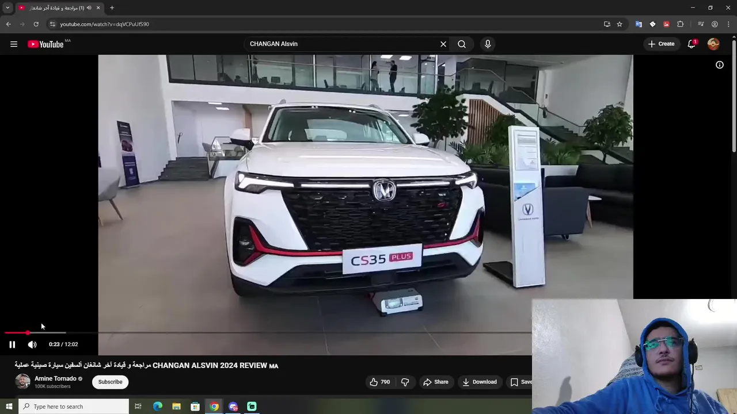The image size is (737, 414).
Task: Start voice search with microphone icon
Action: (x=488, y=44)
